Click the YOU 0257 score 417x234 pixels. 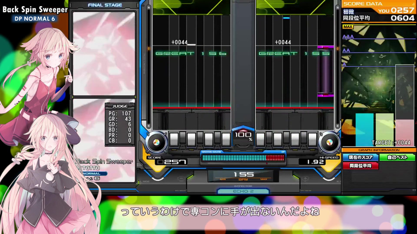pyautogui.click(x=396, y=10)
